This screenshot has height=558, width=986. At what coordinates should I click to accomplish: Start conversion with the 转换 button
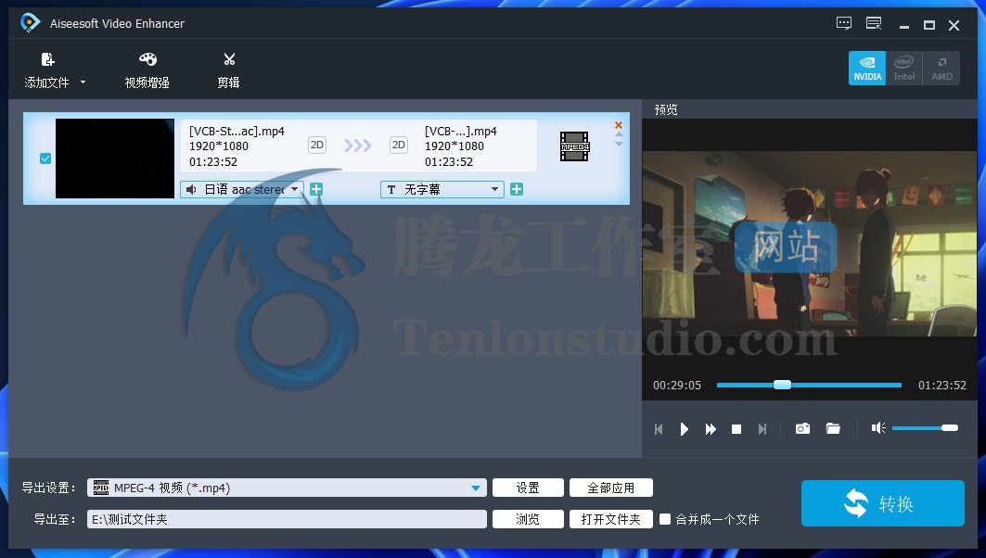882,503
